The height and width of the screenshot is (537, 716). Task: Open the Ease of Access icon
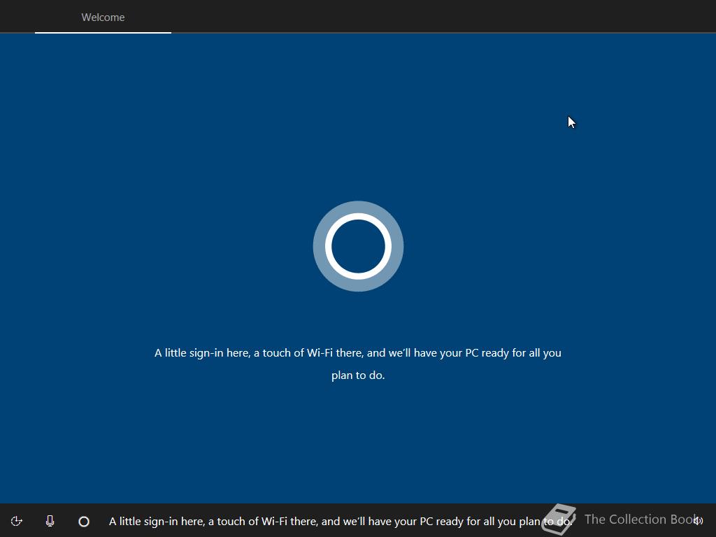[x=17, y=521]
